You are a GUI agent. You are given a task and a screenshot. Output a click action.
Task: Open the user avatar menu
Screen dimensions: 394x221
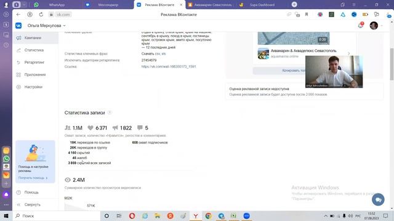374,25
